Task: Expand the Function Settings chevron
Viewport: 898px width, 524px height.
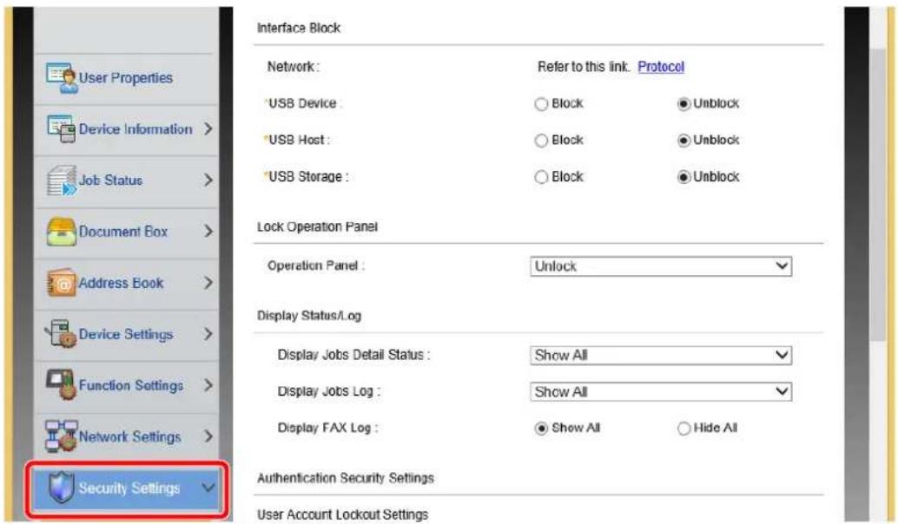Action: point(208,385)
